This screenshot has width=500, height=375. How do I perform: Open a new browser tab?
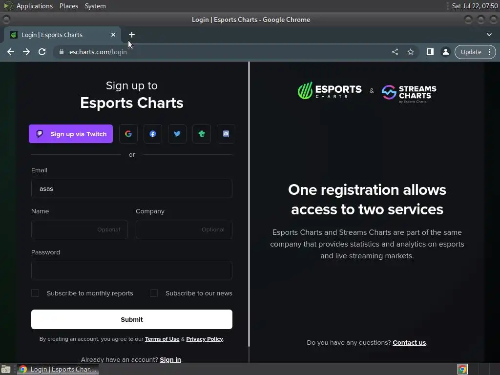pyautogui.click(x=132, y=35)
